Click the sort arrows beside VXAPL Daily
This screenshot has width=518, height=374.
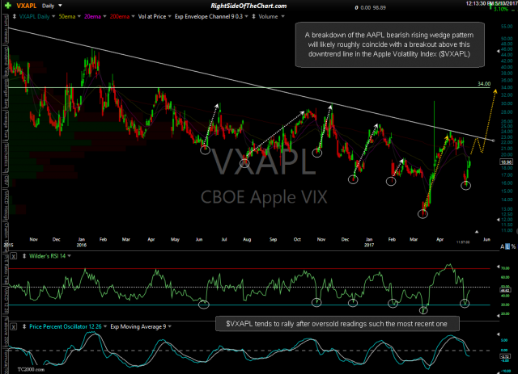point(15,16)
